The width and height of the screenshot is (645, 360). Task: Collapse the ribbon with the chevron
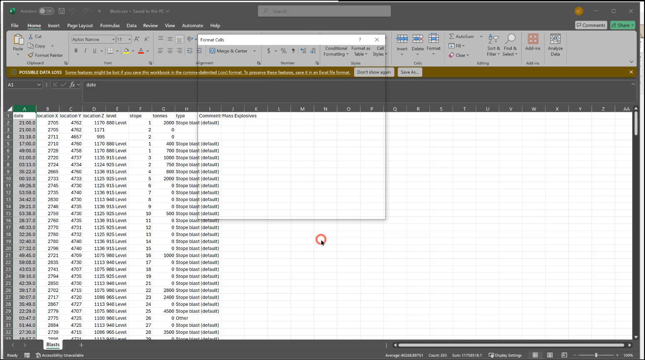[631, 62]
